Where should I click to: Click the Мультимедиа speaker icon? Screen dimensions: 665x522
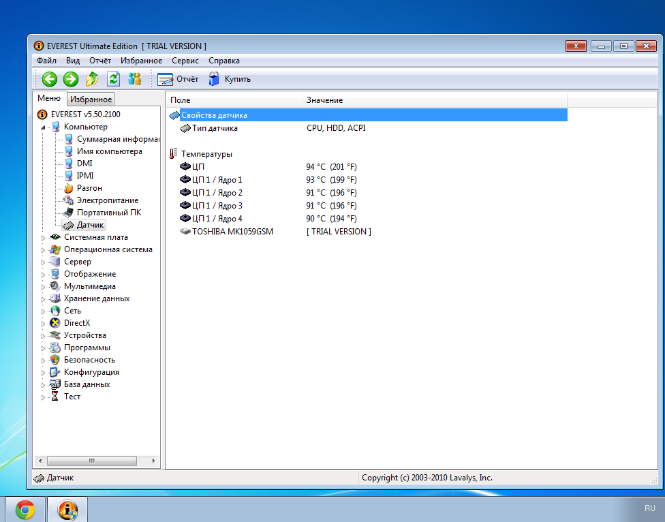(x=55, y=286)
